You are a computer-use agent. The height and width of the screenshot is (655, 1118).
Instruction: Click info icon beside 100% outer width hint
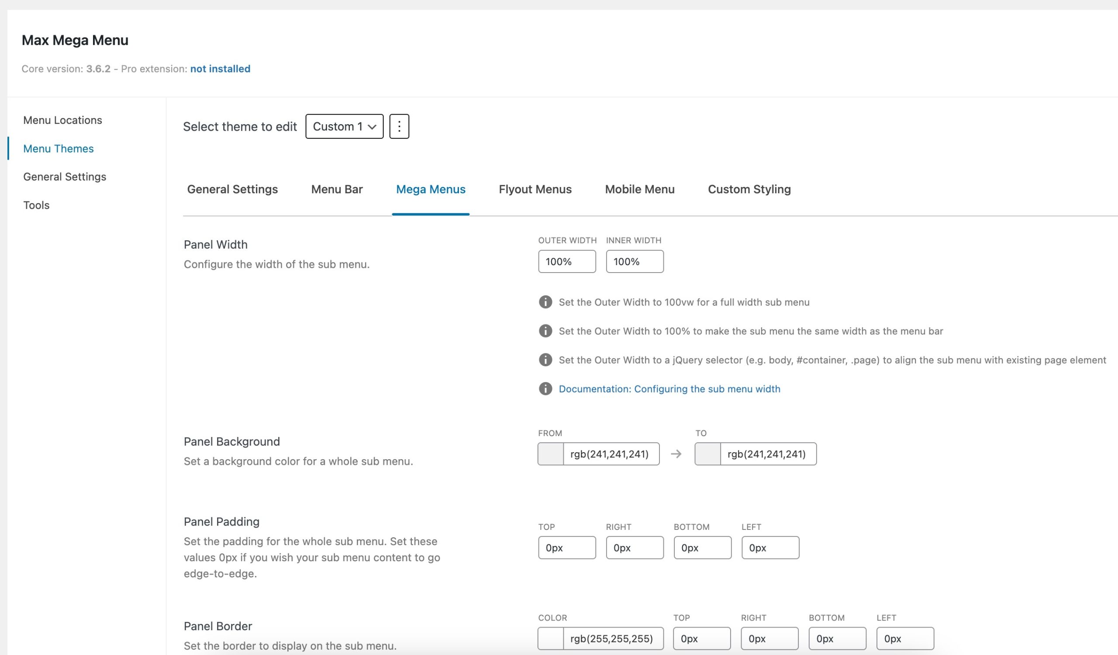tap(545, 331)
